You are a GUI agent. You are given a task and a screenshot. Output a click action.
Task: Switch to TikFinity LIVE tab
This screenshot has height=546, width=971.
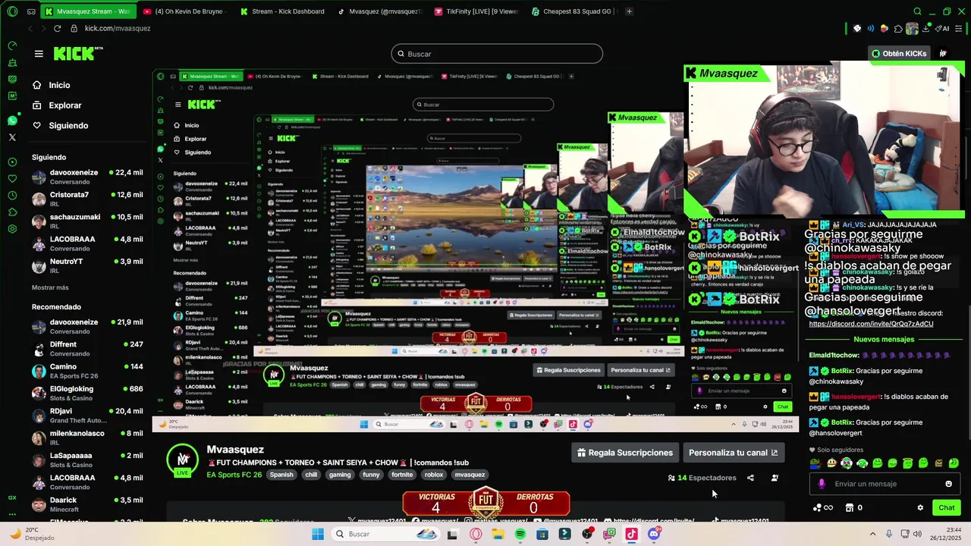(x=476, y=11)
